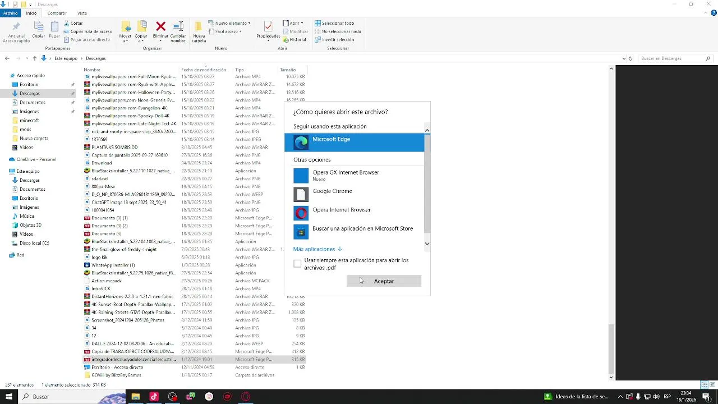Click Cortar scissors in the ribbon
Screen dimensions: 718x404
[73, 23]
